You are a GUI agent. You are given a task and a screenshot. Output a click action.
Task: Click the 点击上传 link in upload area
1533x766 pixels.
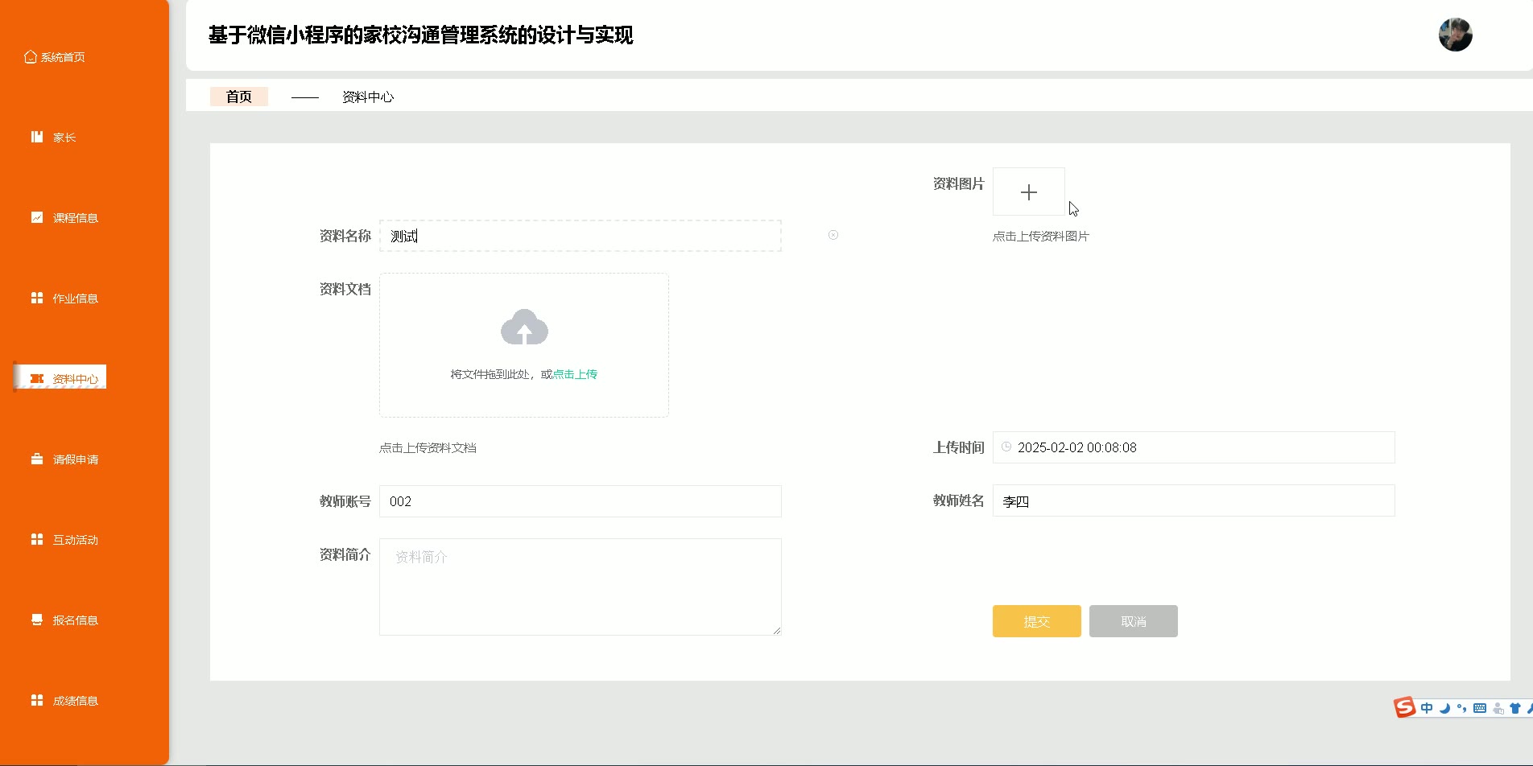click(575, 374)
